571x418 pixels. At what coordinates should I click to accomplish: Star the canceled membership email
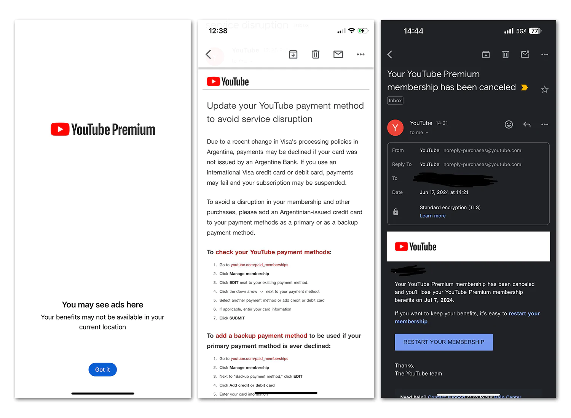click(545, 90)
